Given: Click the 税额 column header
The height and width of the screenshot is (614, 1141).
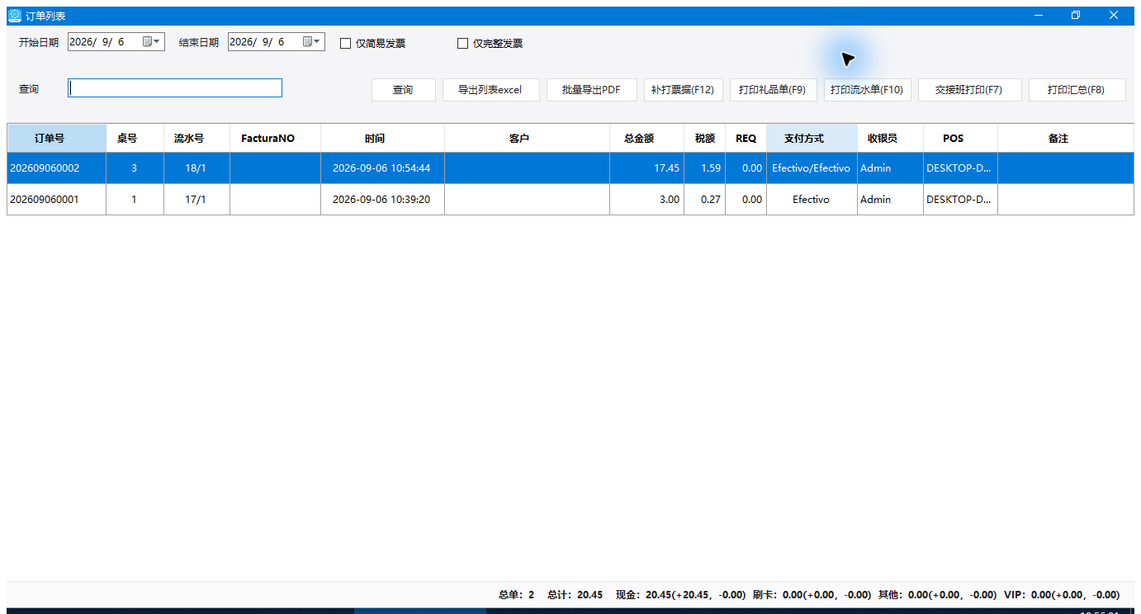Looking at the screenshot, I should tap(705, 139).
